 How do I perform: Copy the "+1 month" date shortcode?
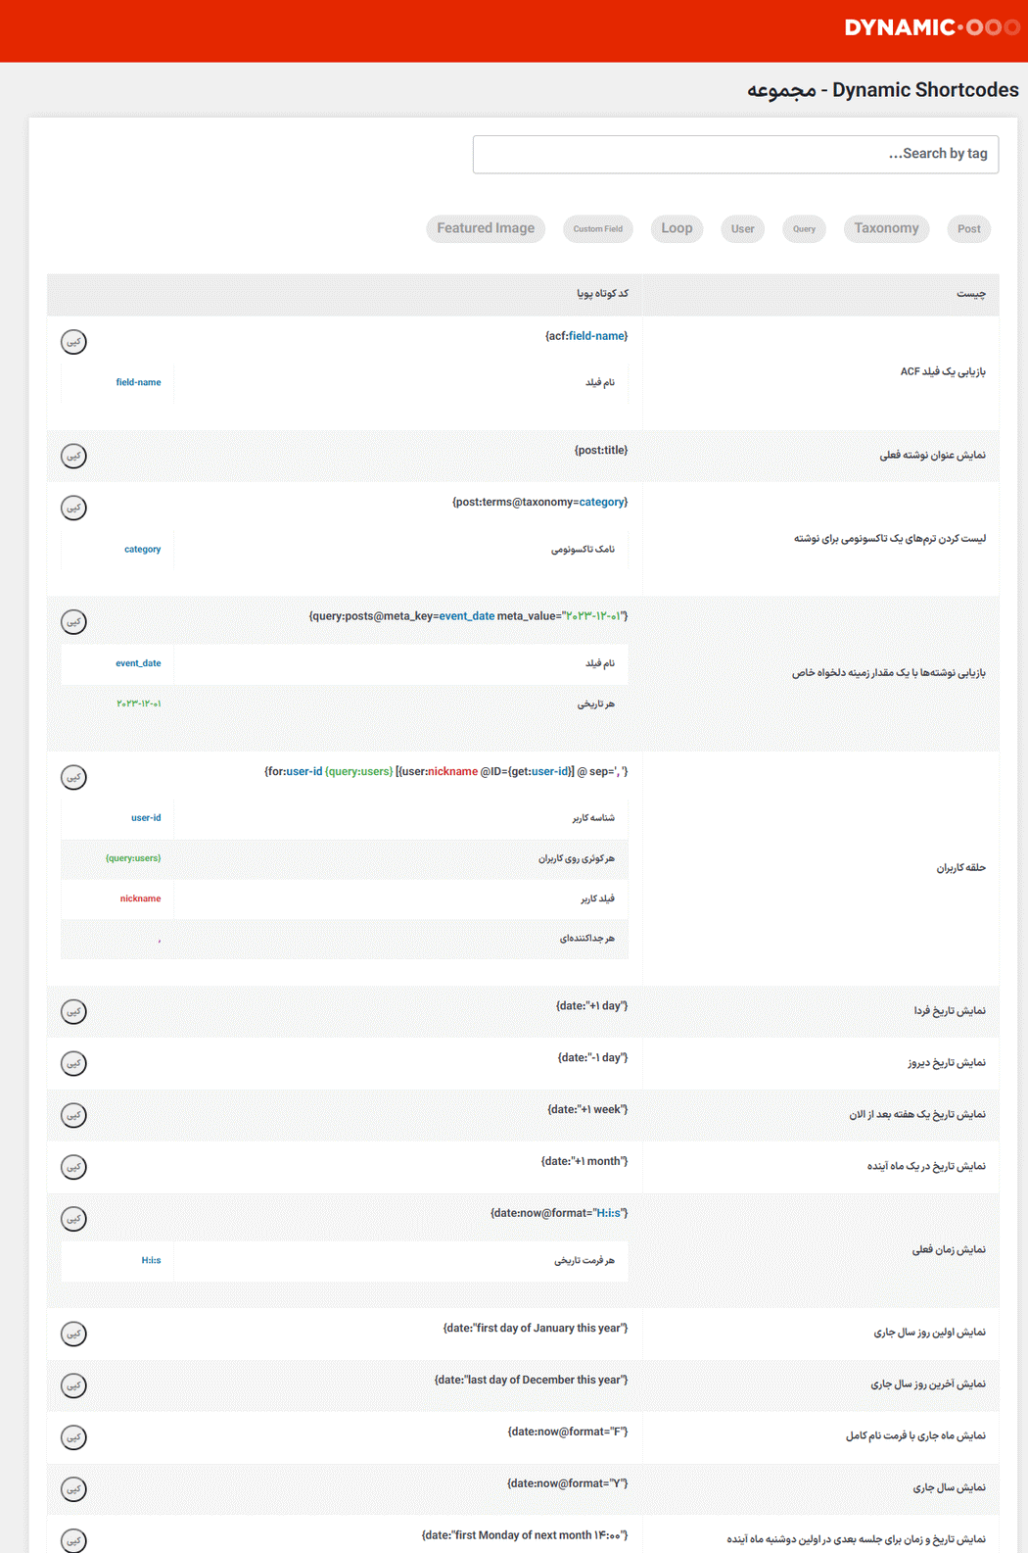pos(73,1167)
